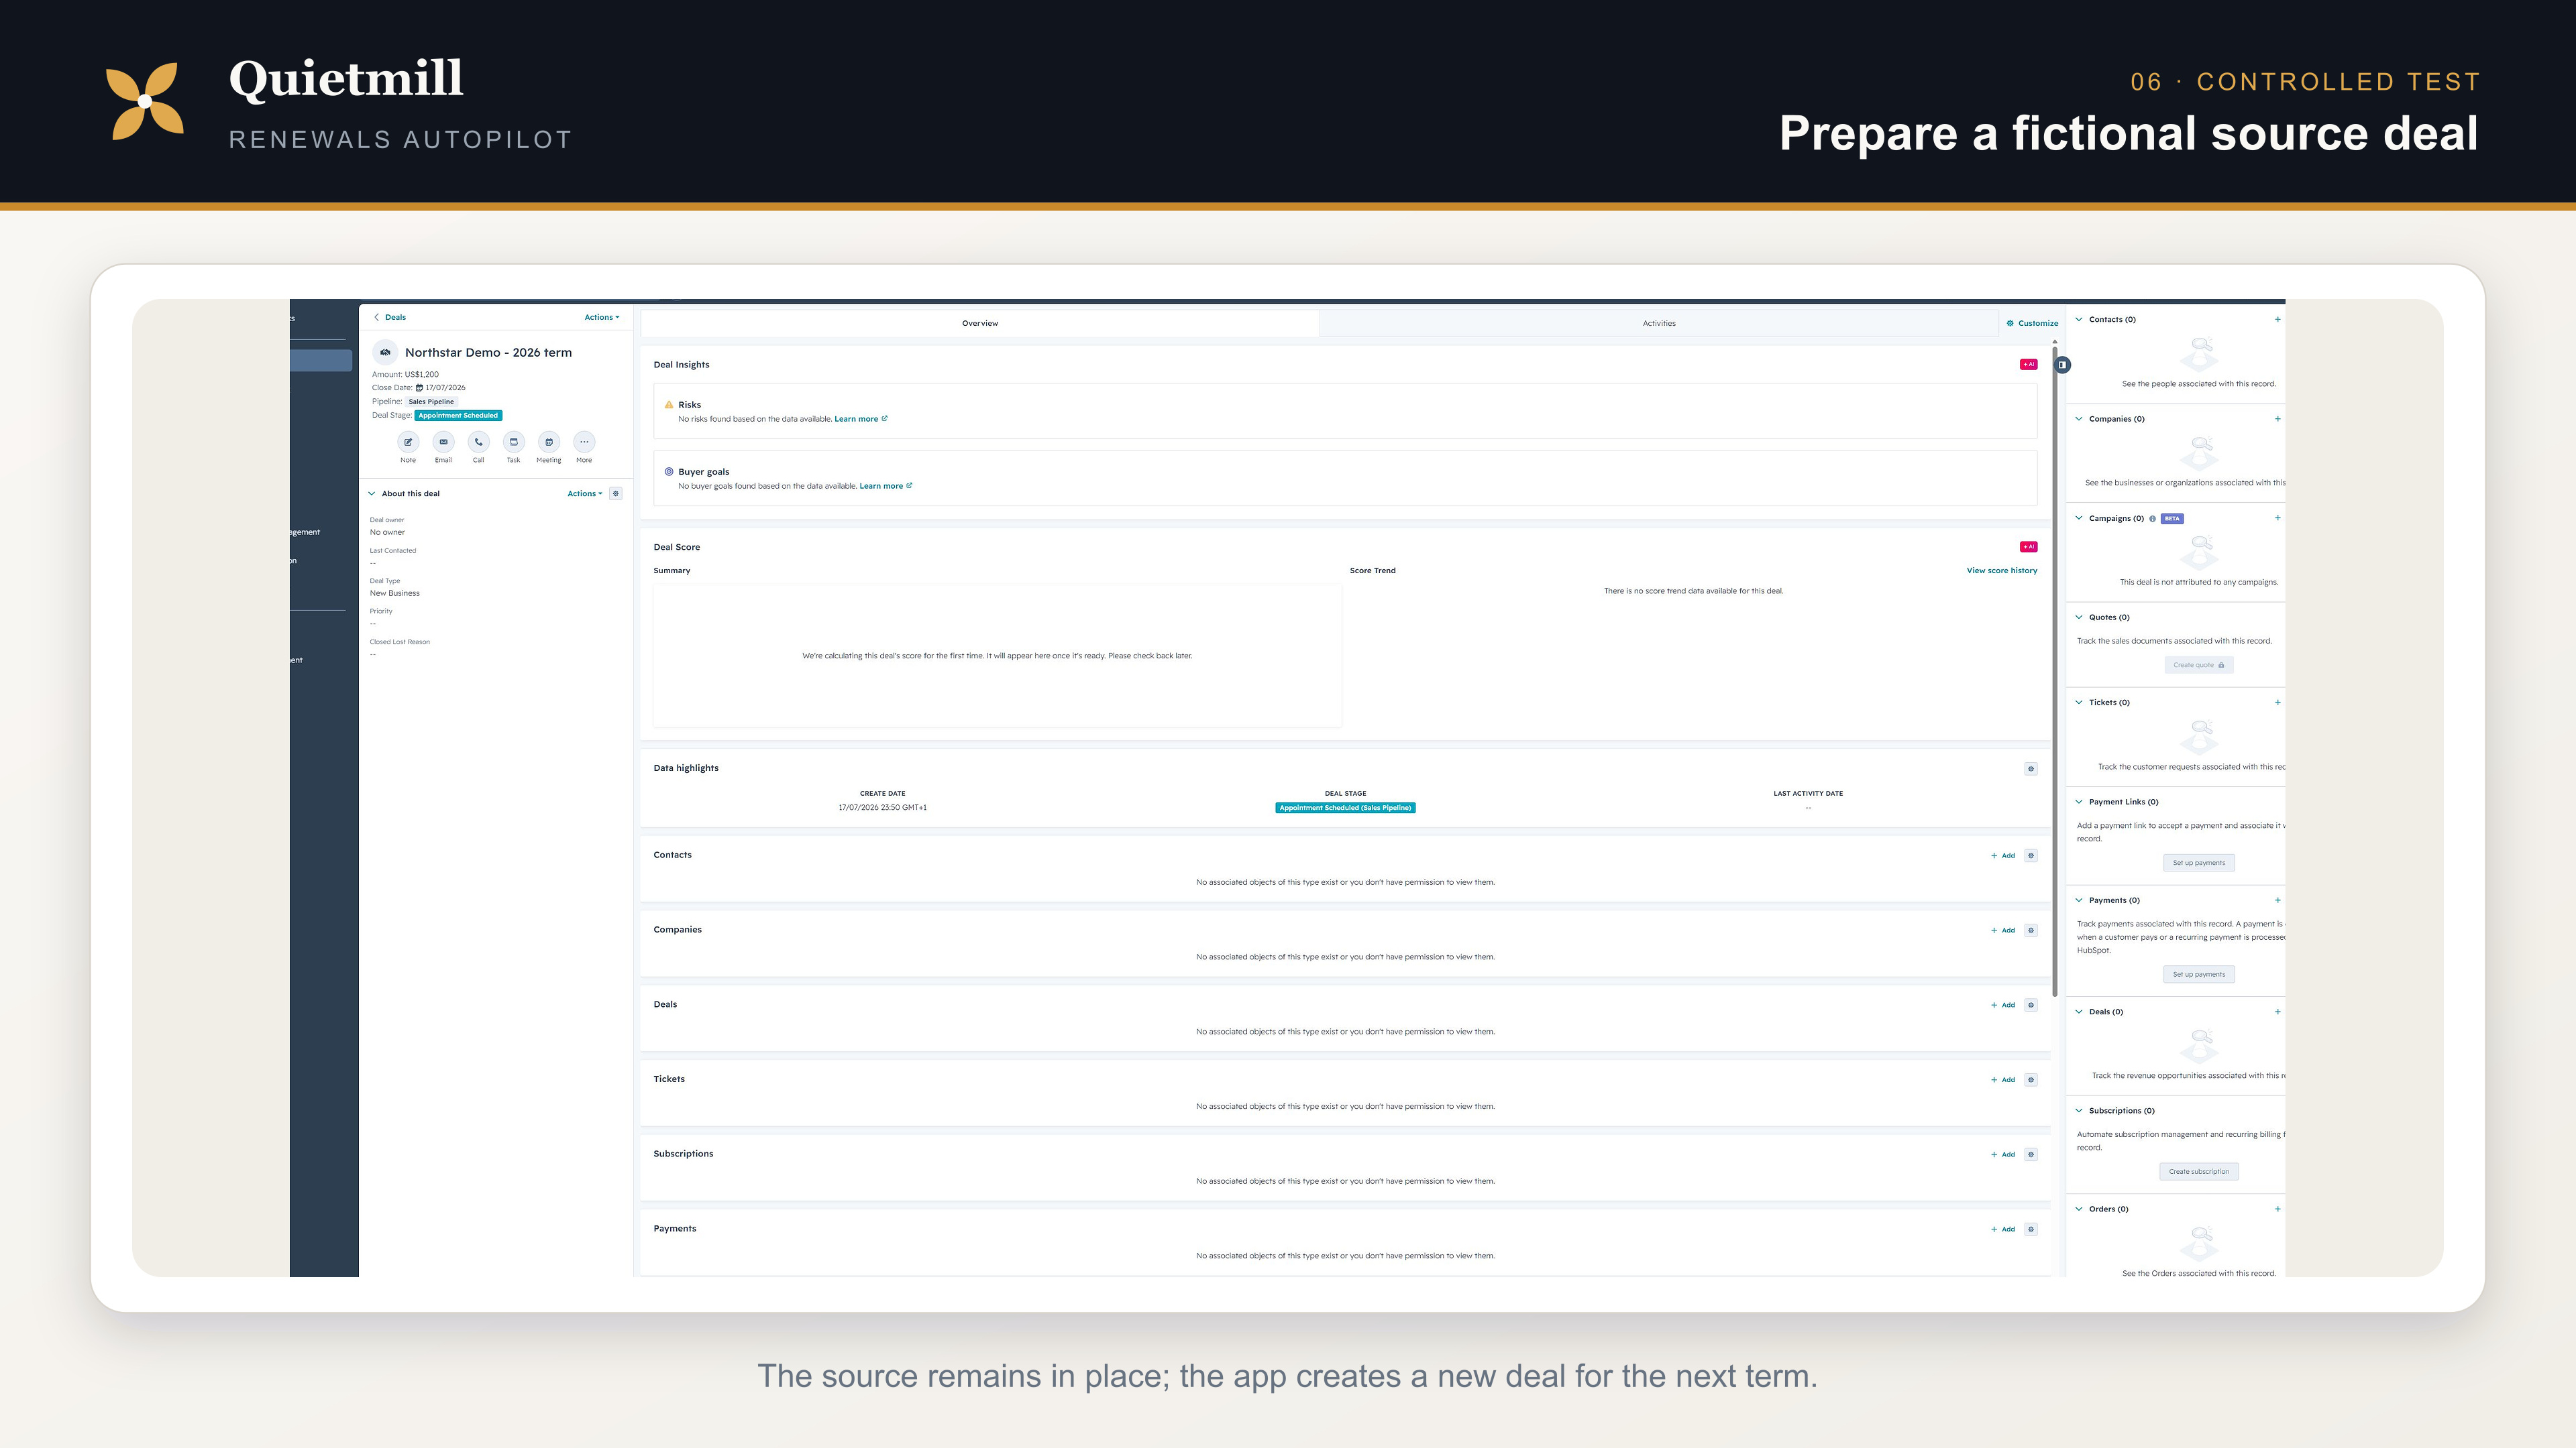Click Add in the Subscriptions card
This screenshot has height=1448, width=2576.
click(x=2003, y=1154)
